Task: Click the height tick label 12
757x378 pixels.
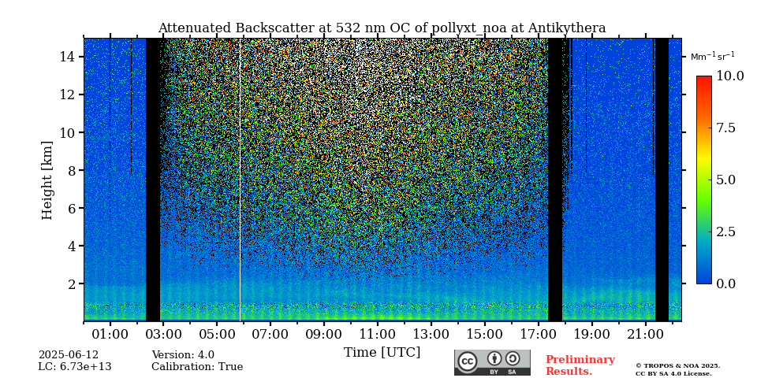Action: (68, 94)
